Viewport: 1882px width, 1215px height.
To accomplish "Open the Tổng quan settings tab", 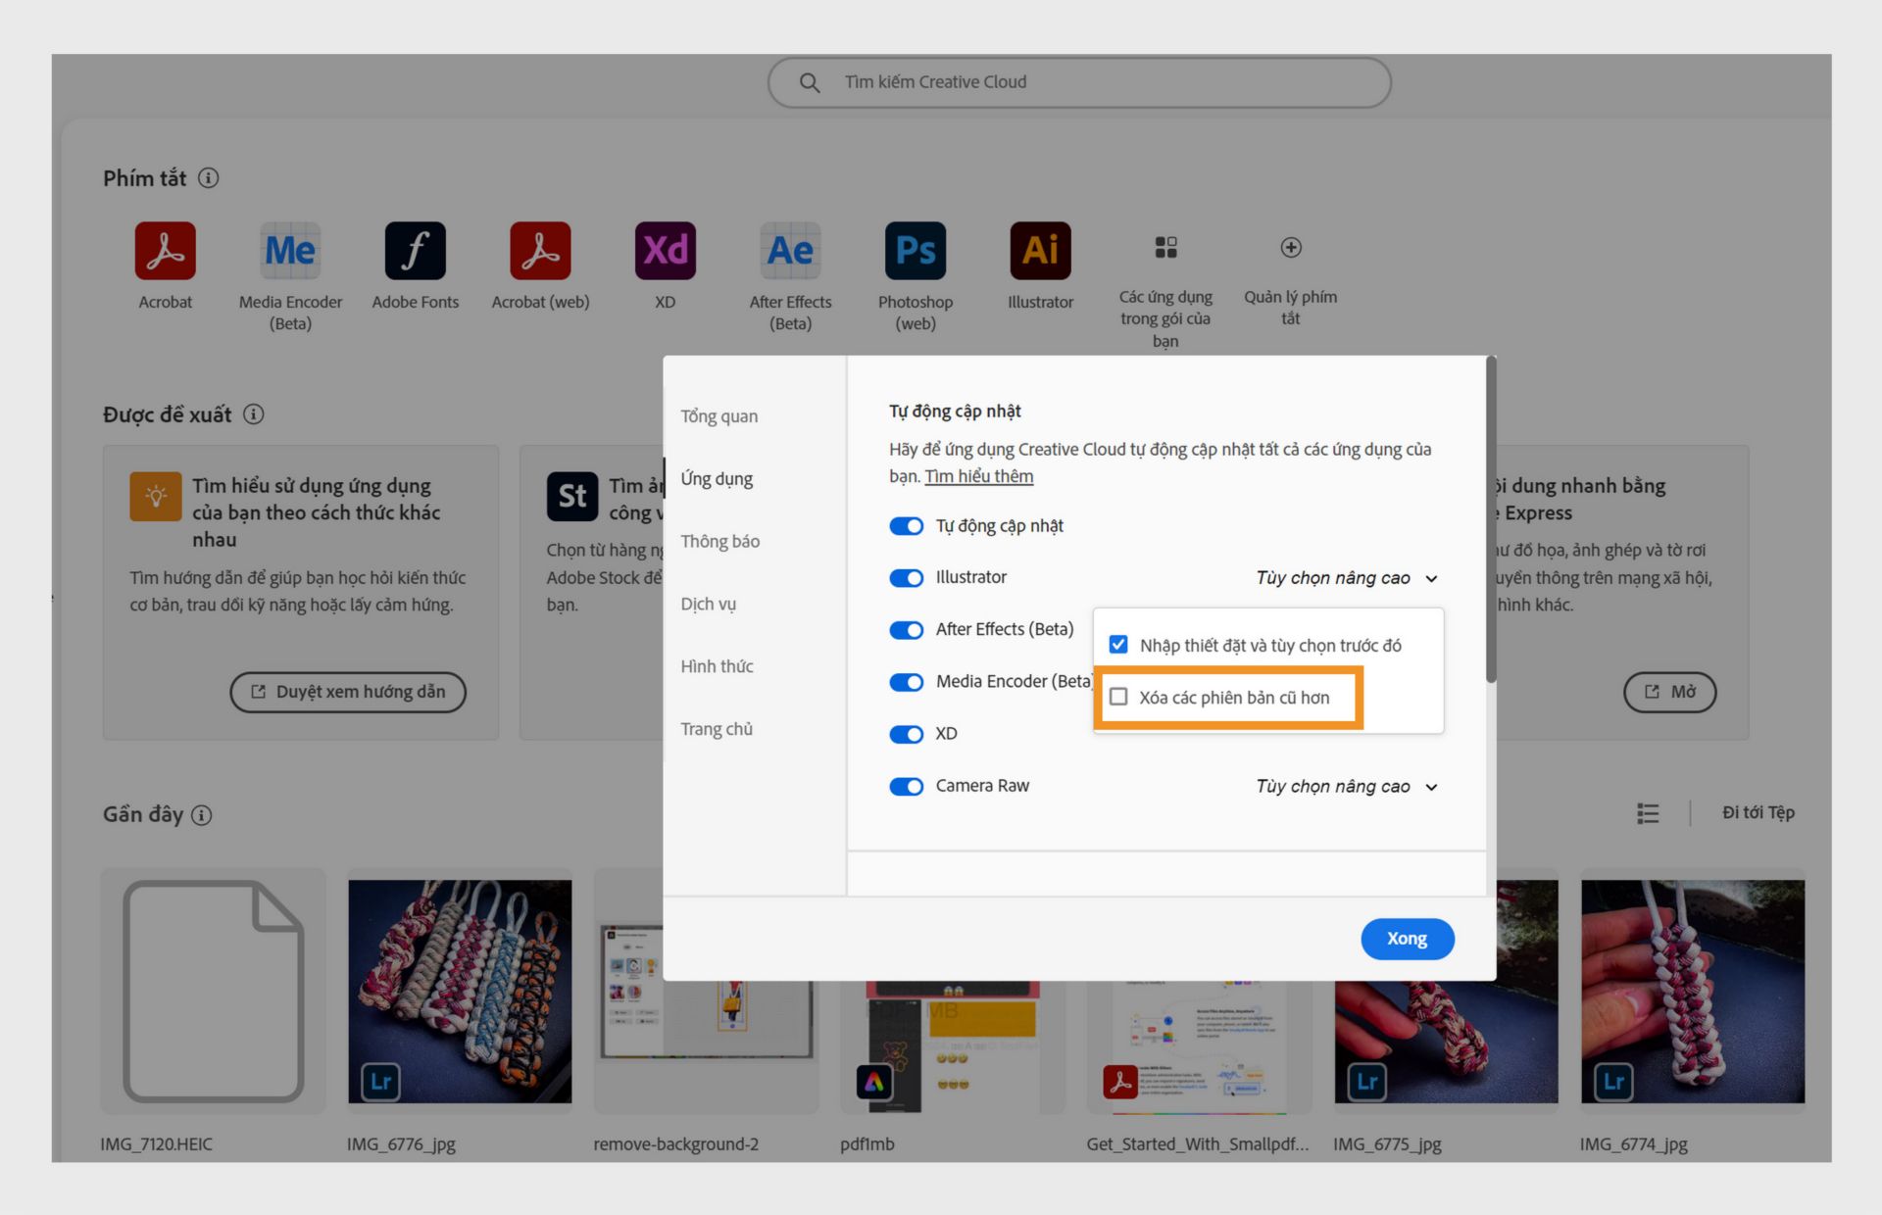I will [718, 415].
